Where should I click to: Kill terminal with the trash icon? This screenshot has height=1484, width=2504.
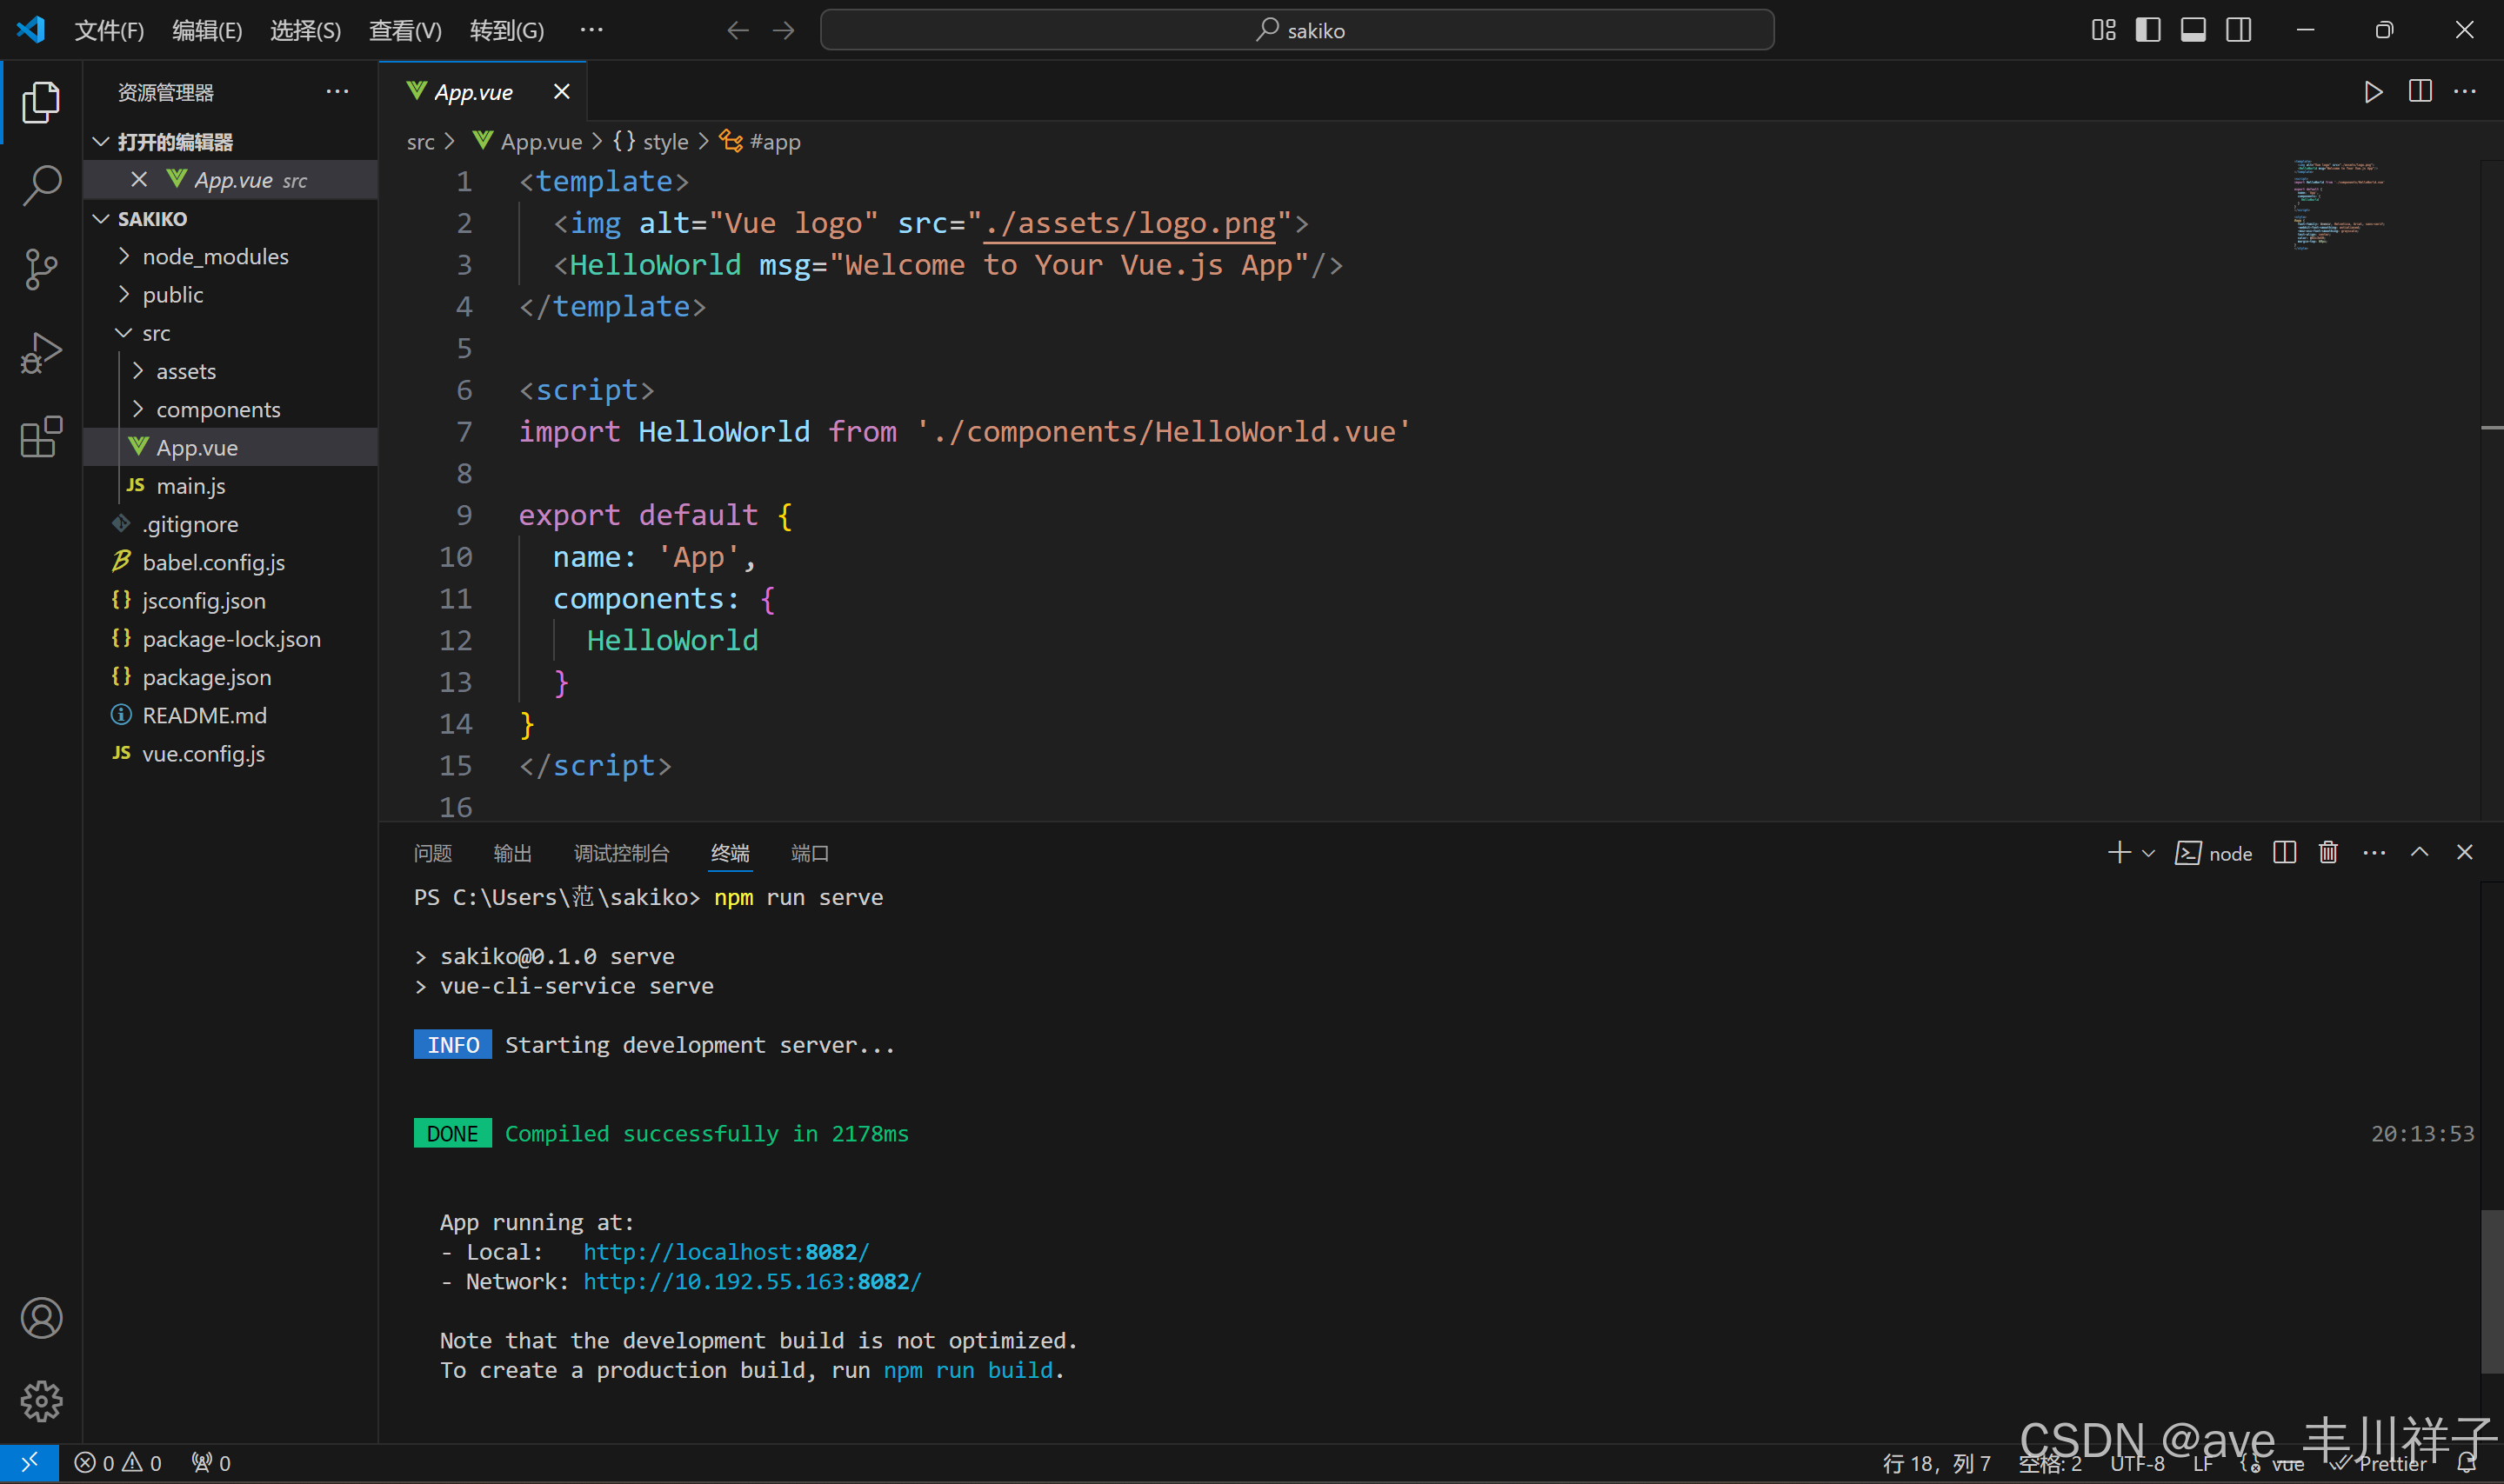(x=2328, y=853)
